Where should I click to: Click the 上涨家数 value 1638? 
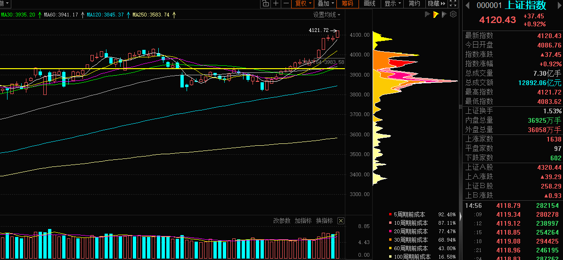(x=555, y=139)
